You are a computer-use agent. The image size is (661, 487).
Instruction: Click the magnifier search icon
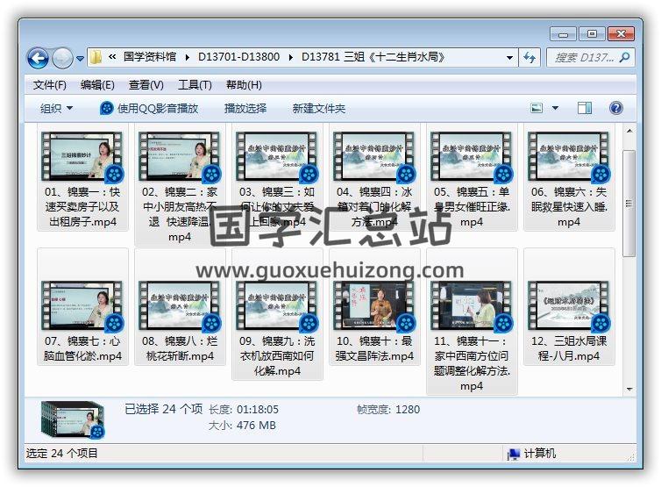625,57
